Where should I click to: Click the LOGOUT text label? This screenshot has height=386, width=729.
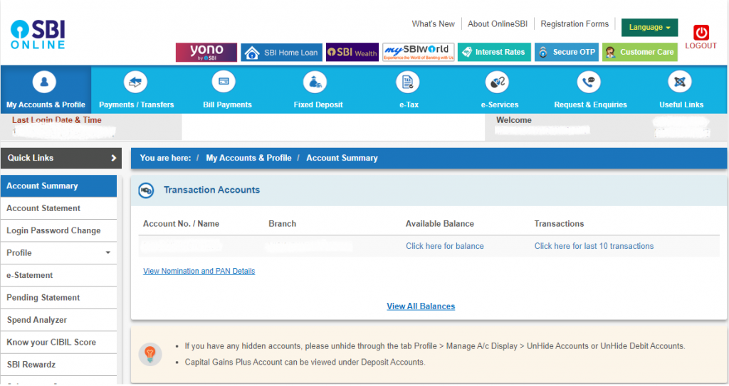pos(701,46)
